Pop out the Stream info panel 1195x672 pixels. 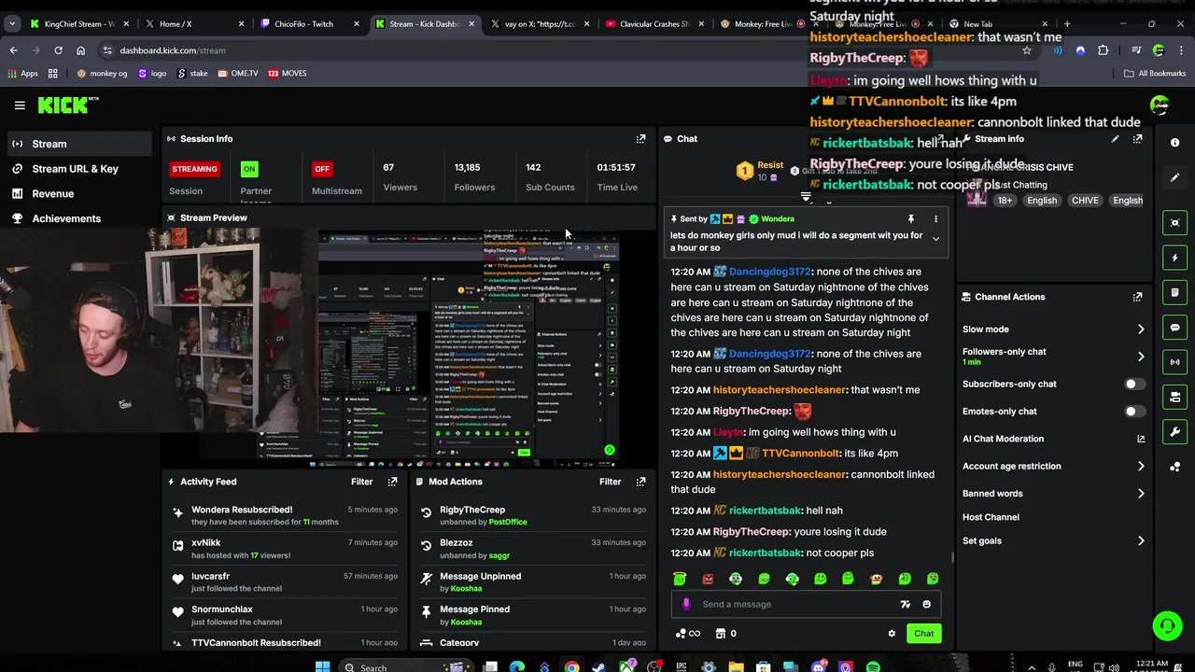coord(1137,138)
